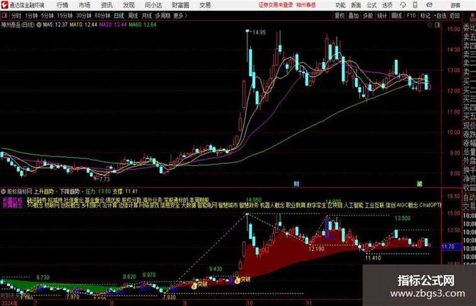Click the 证券交易未登录 login link

pos(276,5)
